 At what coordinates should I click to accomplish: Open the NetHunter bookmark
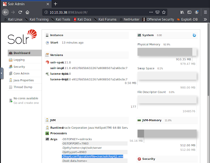point(130,20)
